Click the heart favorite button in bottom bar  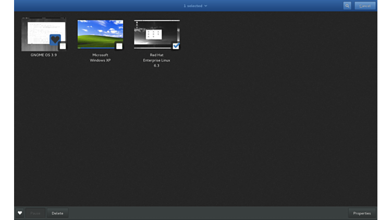[20, 213]
